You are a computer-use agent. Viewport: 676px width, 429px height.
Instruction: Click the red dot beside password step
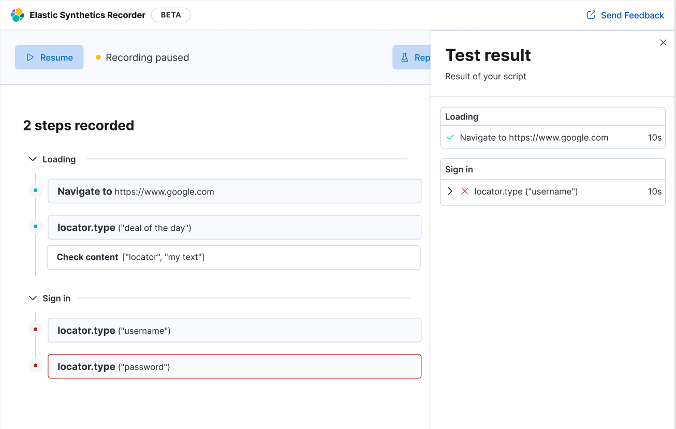pyautogui.click(x=35, y=365)
